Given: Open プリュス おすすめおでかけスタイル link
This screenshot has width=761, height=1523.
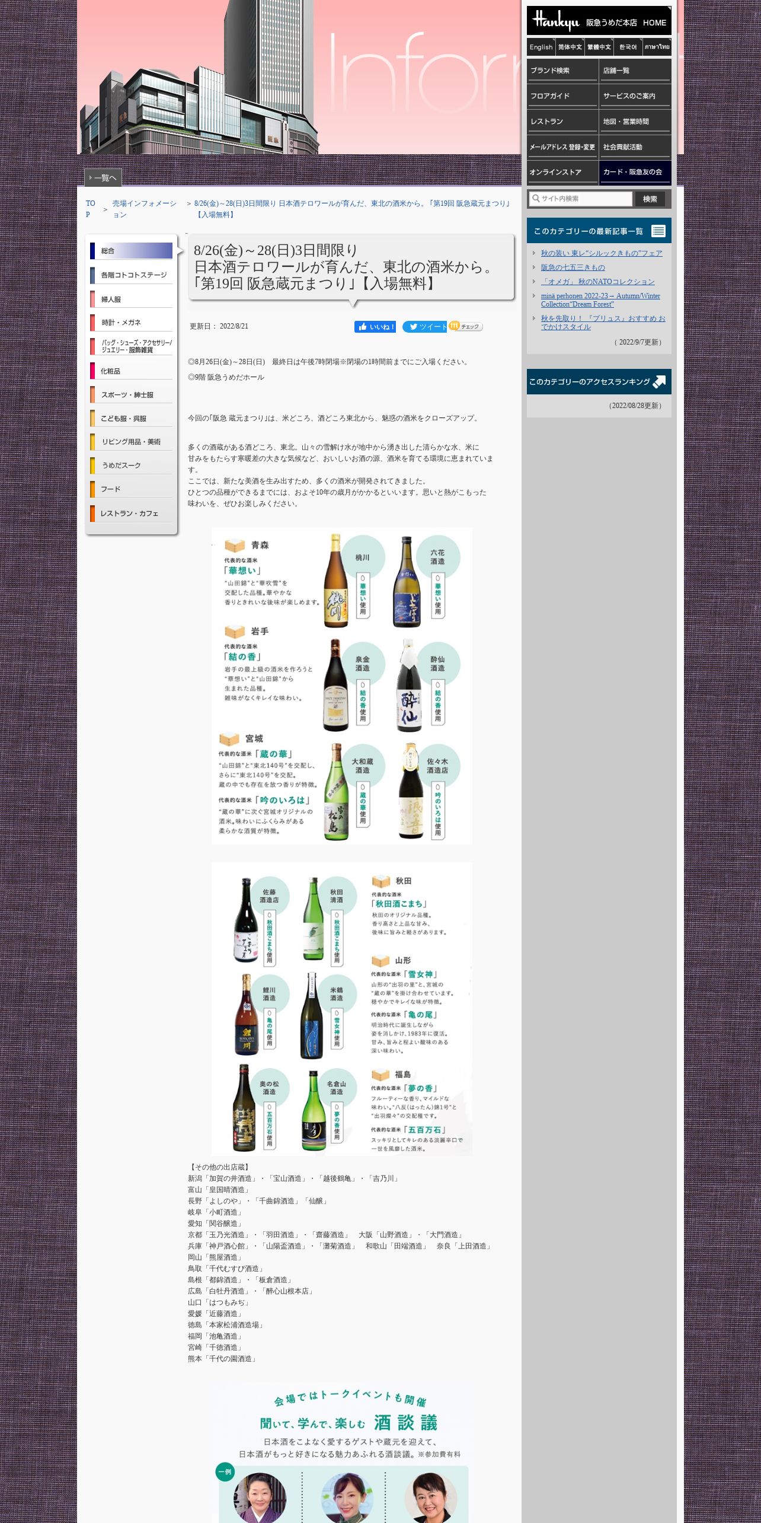Looking at the screenshot, I should point(603,323).
